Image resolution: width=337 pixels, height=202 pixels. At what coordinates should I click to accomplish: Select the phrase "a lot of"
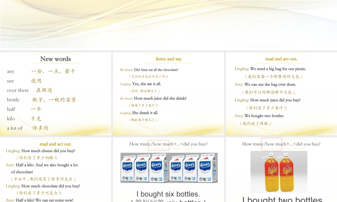pos(14,128)
